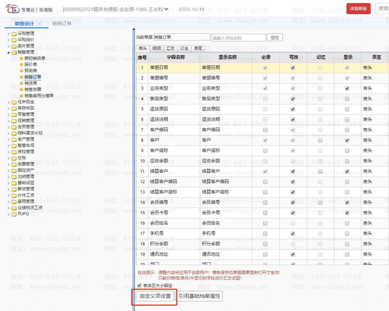The image size is (389, 311).
Task: Click the 零售管理 folder icon
Action: coord(14,115)
